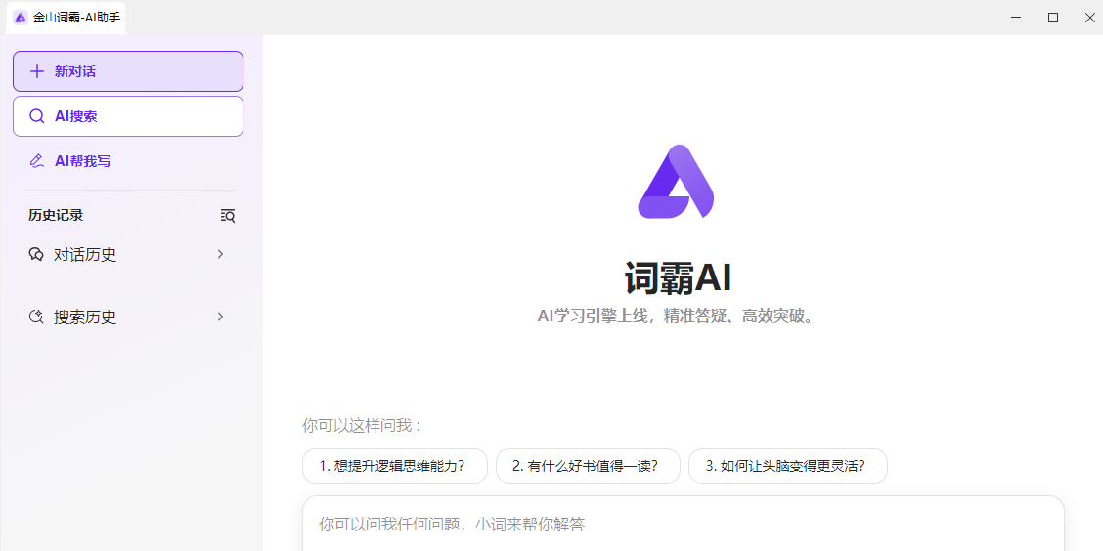Image resolution: width=1103 pixels, height=551 pixels.
Task: Click the chat bubble icon beside 对话历史
Action: [36, 254]
